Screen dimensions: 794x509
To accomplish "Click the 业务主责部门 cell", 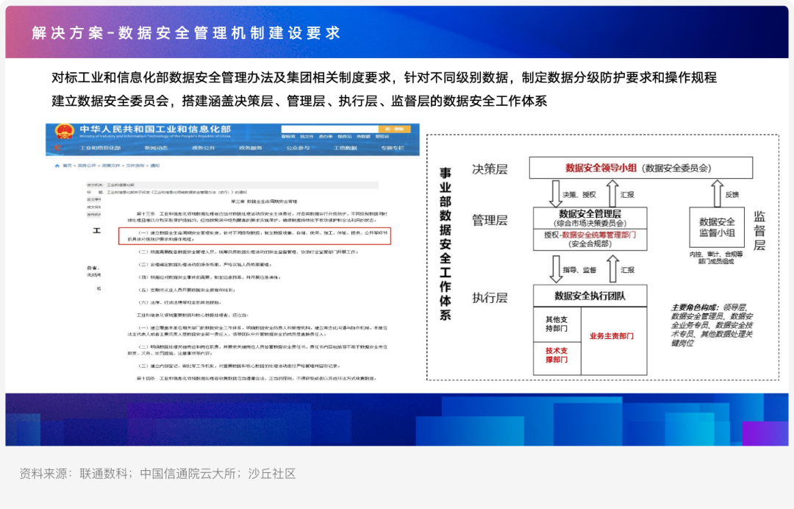I will pos(613,336).
